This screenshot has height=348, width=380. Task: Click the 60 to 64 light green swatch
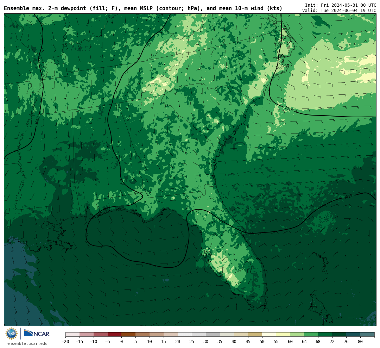(x=297, y=335)
